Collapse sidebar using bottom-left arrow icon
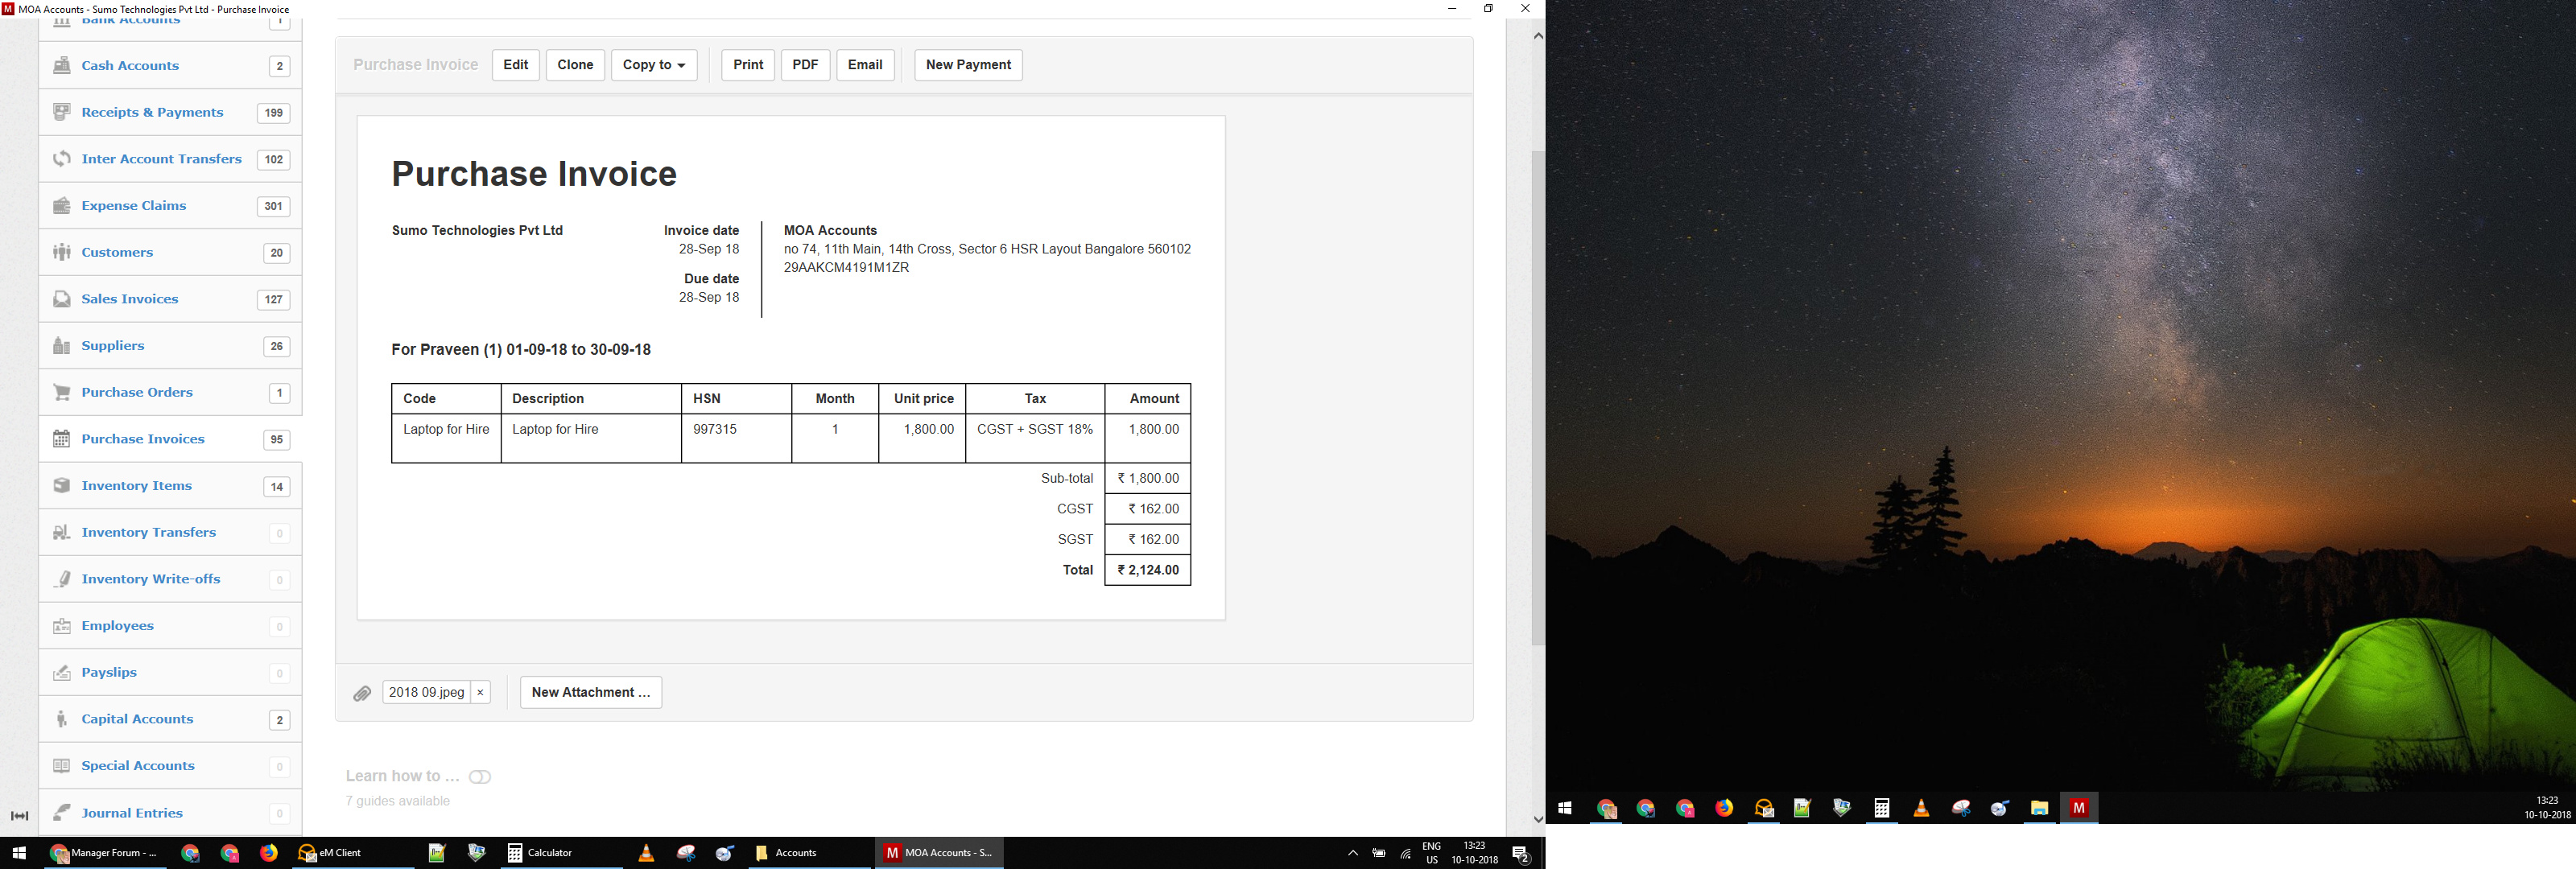 (19, 816)
